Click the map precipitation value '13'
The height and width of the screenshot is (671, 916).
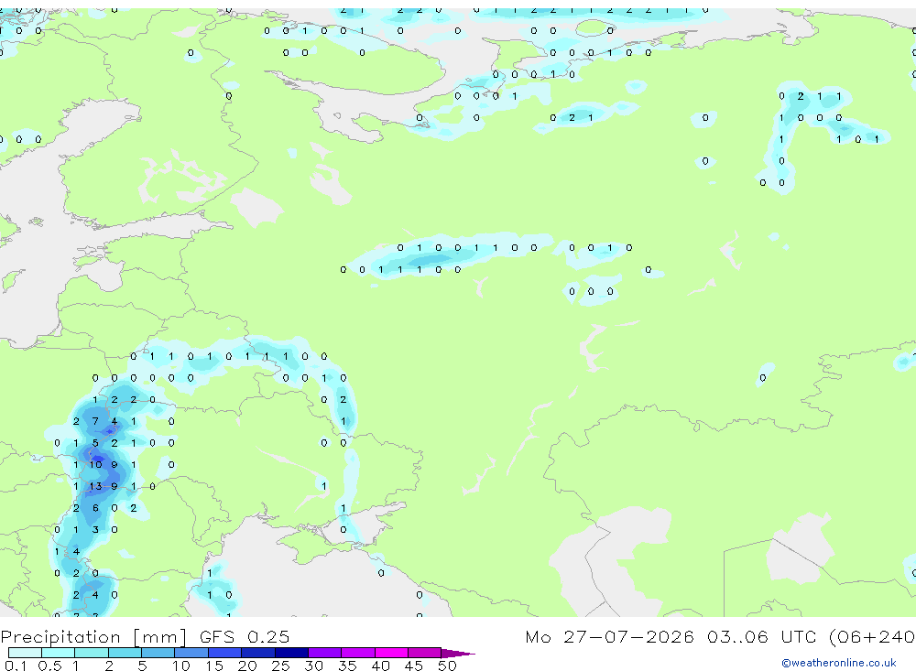tap(95, 486)
